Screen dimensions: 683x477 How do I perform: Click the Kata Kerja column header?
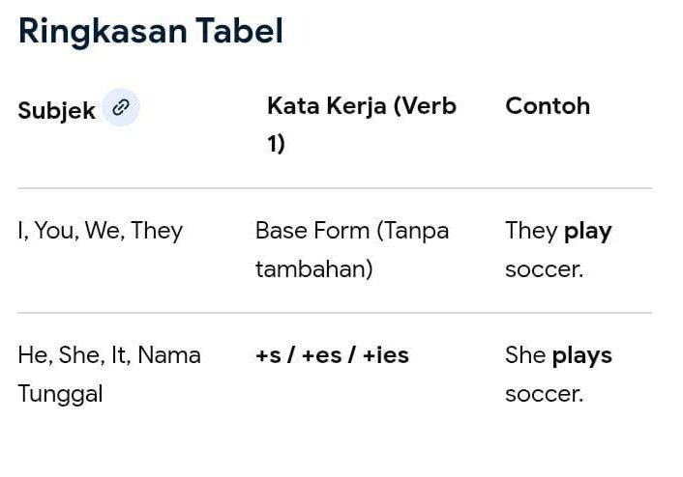pos(361,106)
